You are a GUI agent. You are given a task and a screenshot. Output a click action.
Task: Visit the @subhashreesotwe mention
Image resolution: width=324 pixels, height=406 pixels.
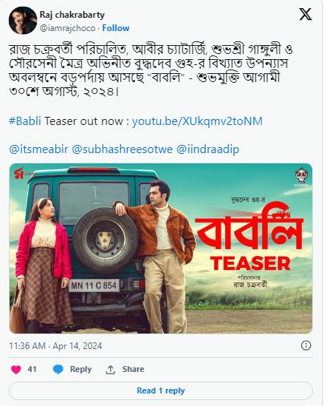pos(122,149)
